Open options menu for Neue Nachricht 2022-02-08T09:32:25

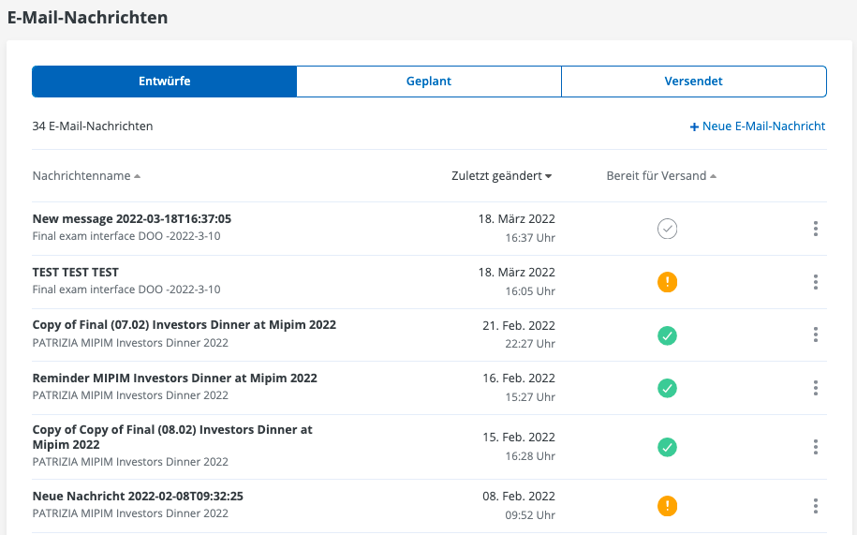pos(816,506)
